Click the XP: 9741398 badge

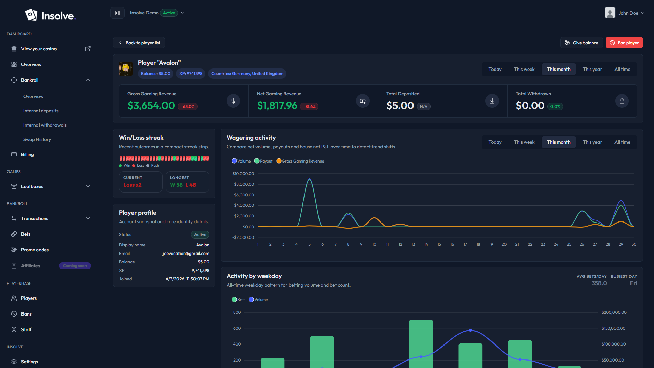click(x=191, y=74)
